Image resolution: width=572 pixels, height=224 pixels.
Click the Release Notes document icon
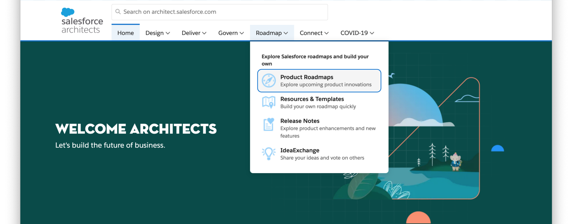pyautogui.click(x=269, y=124)
